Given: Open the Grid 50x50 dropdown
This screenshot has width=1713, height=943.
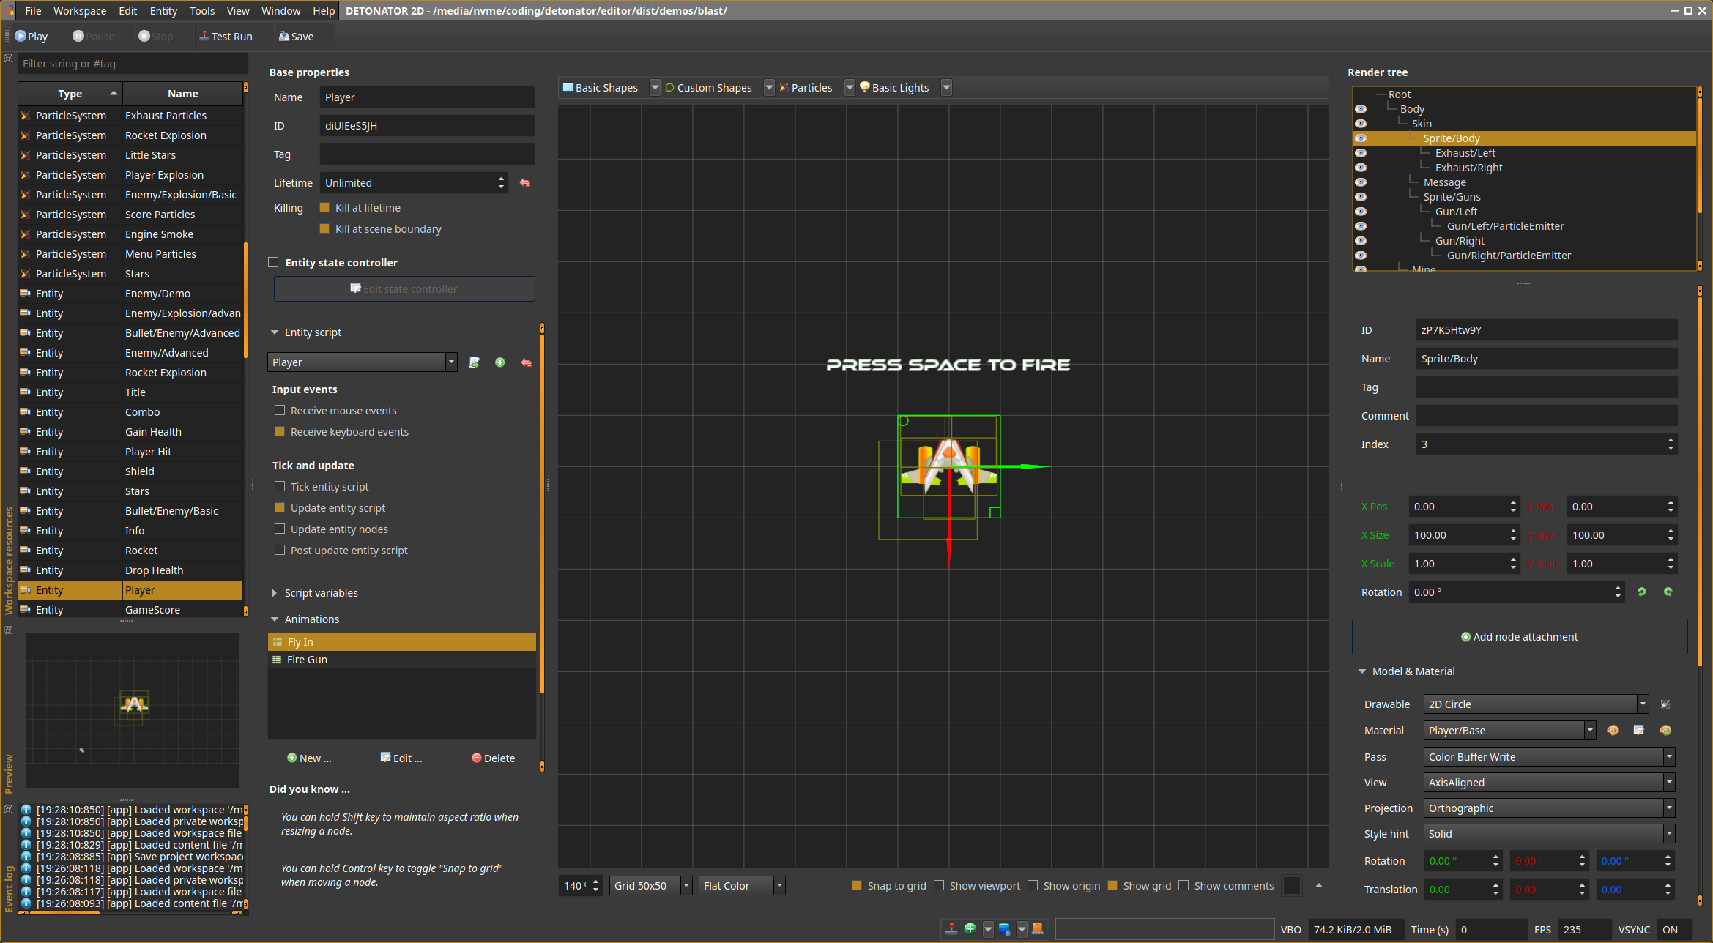Looking at the screenshot, I should (652, 886).
